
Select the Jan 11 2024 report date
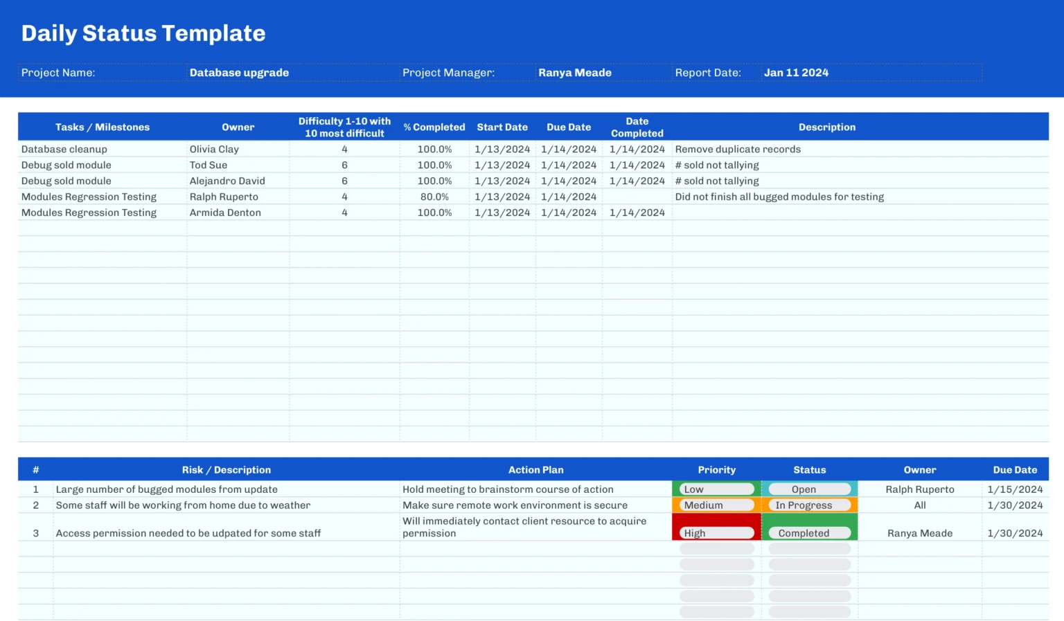click(x=797, y=72)
